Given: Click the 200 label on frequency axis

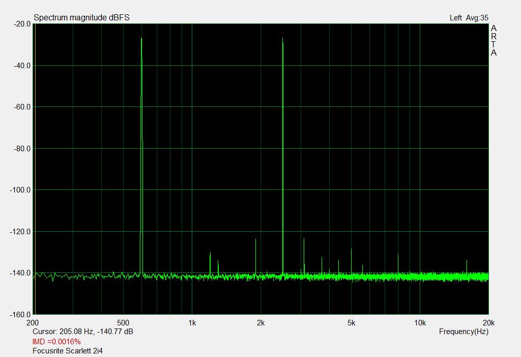Looking at the screenshot, I should click(33, 323).
